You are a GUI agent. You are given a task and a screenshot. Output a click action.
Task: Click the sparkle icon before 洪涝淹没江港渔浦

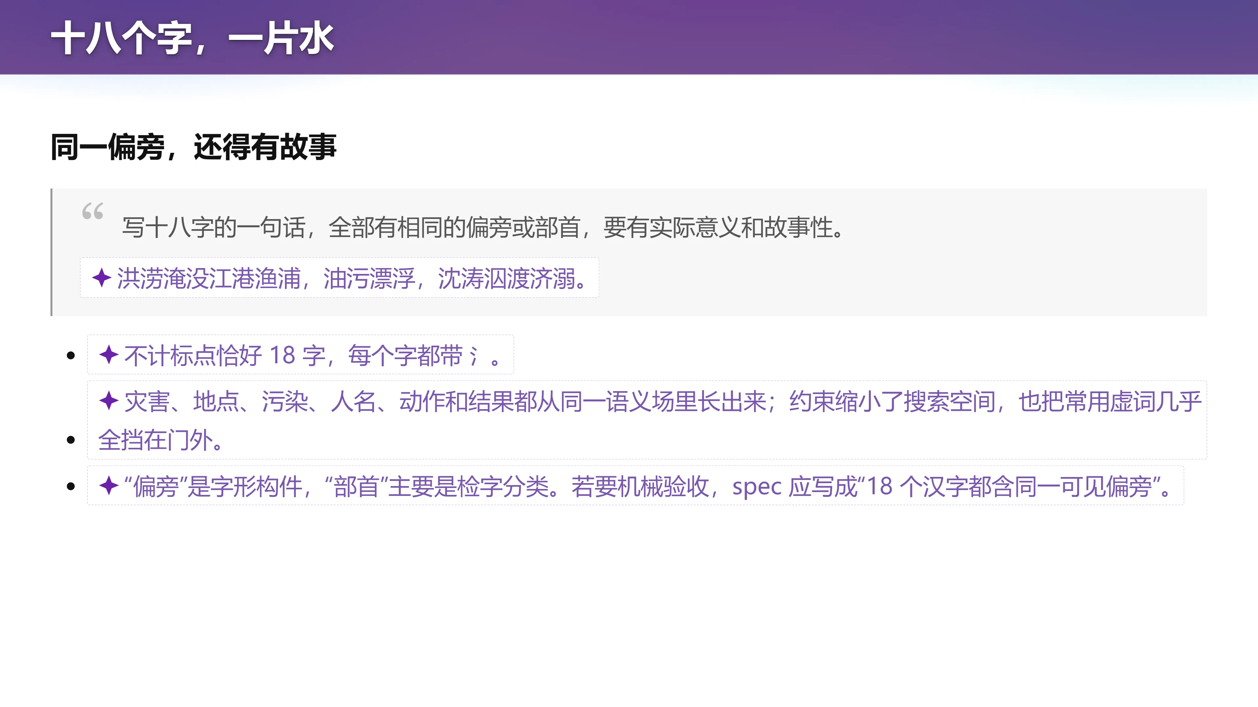102,278
